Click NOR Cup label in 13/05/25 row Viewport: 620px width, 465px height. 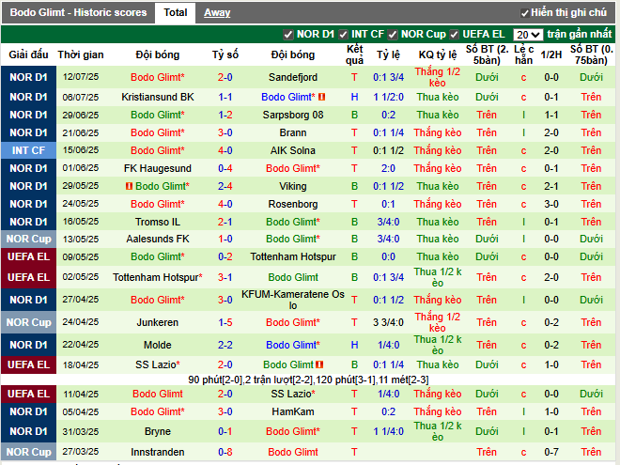coord(28,239)
